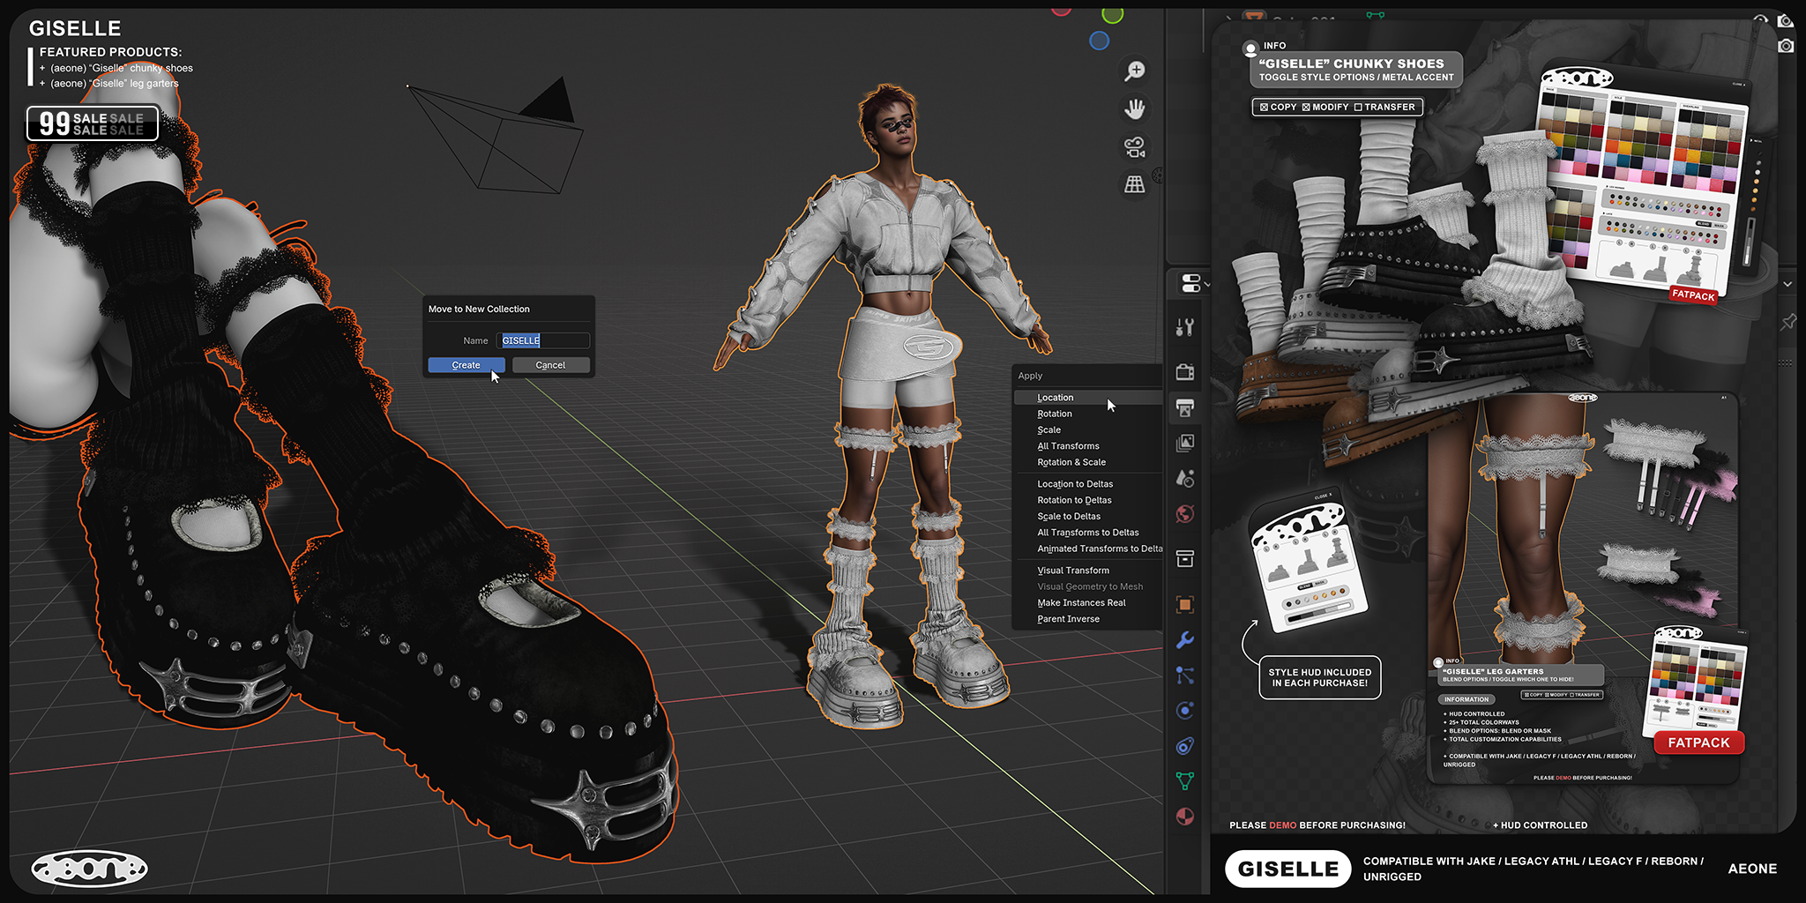Click the upper FATPACK tag on the large HUD
The image size is (1806, 903).
[x=1694, y=295]
